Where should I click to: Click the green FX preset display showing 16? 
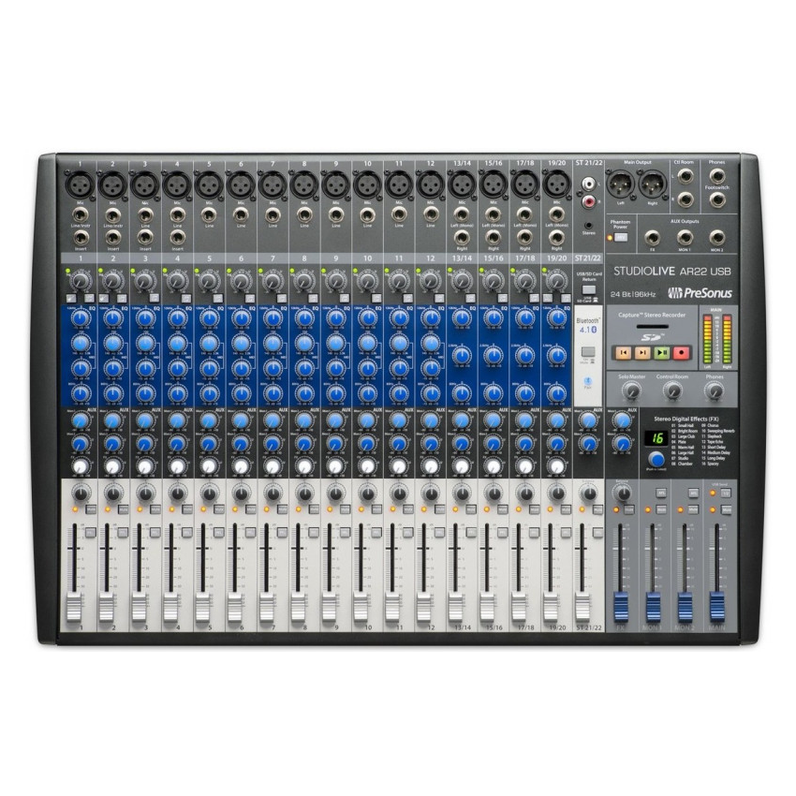click(656, 437)
